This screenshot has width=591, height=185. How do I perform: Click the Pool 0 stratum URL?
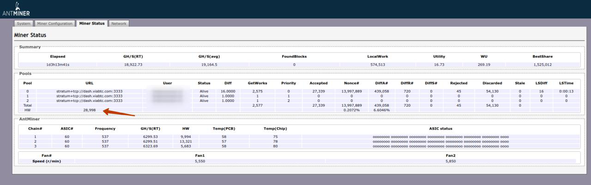click(x=90, y=91)
